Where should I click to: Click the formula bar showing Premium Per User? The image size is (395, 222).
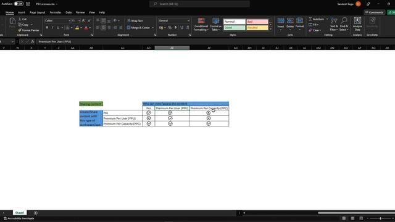pyautogui.click(x=215, y=41)
